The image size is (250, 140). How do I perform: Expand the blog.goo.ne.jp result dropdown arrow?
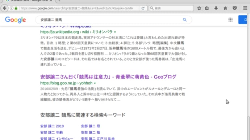coord(95,83)
